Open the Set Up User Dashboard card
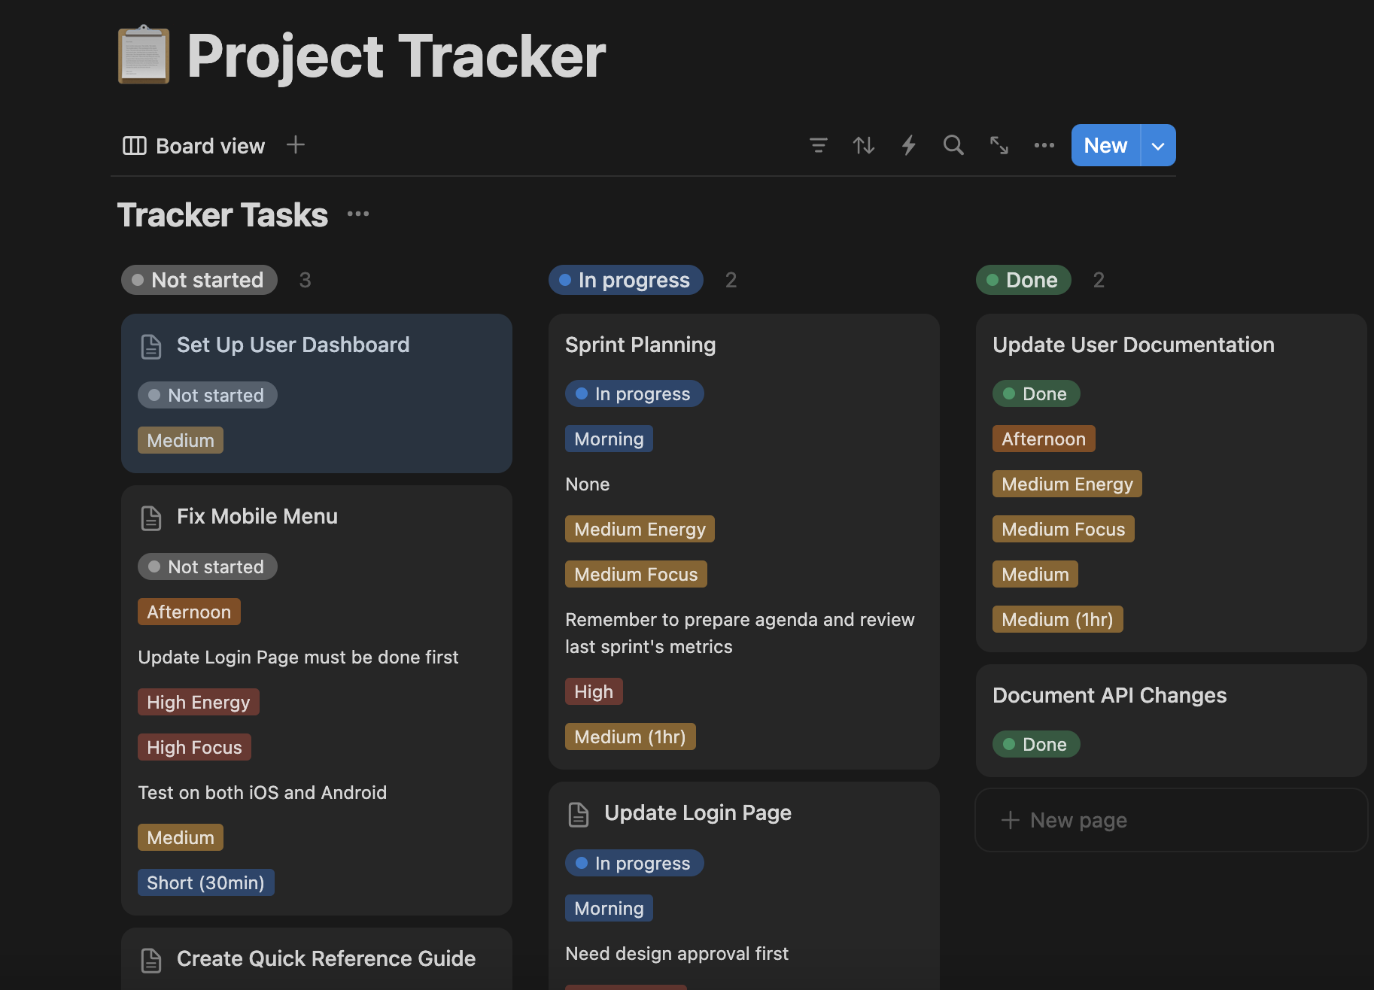This screenshot has width=1374, height=990. pyautogui.click(x=293, y=345)
